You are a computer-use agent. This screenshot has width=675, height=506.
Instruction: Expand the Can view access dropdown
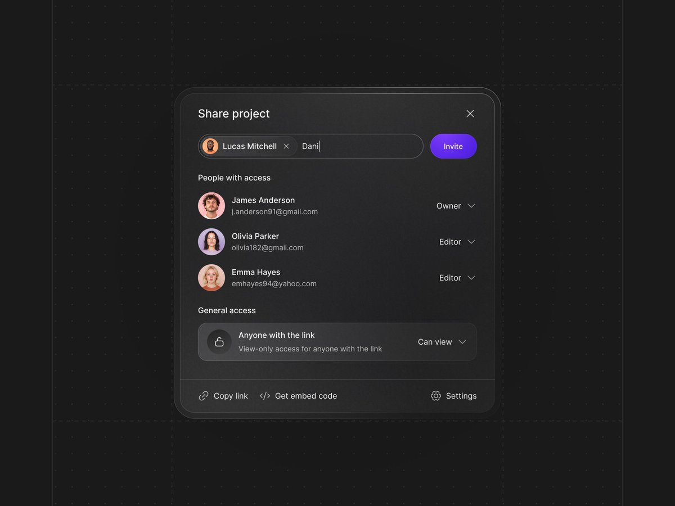point(442,342)
